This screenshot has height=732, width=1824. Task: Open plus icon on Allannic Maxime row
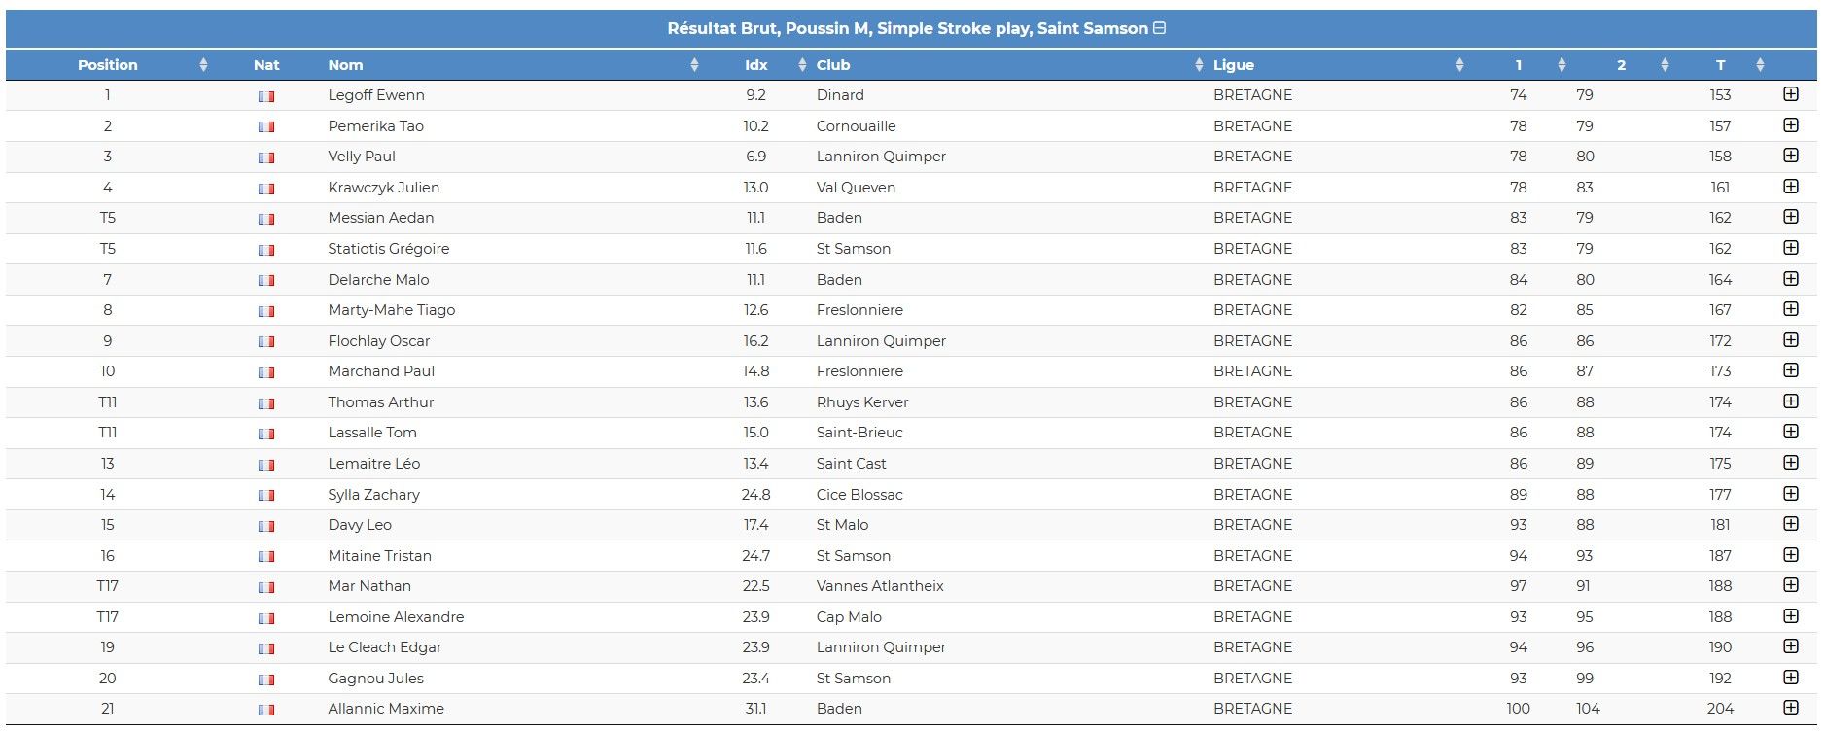[1791, 708]
